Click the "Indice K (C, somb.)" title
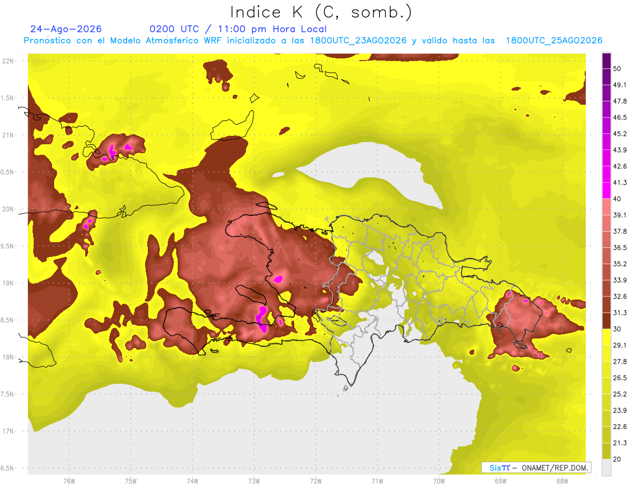This screenshot has width=631, height=488. click(321, 13)
